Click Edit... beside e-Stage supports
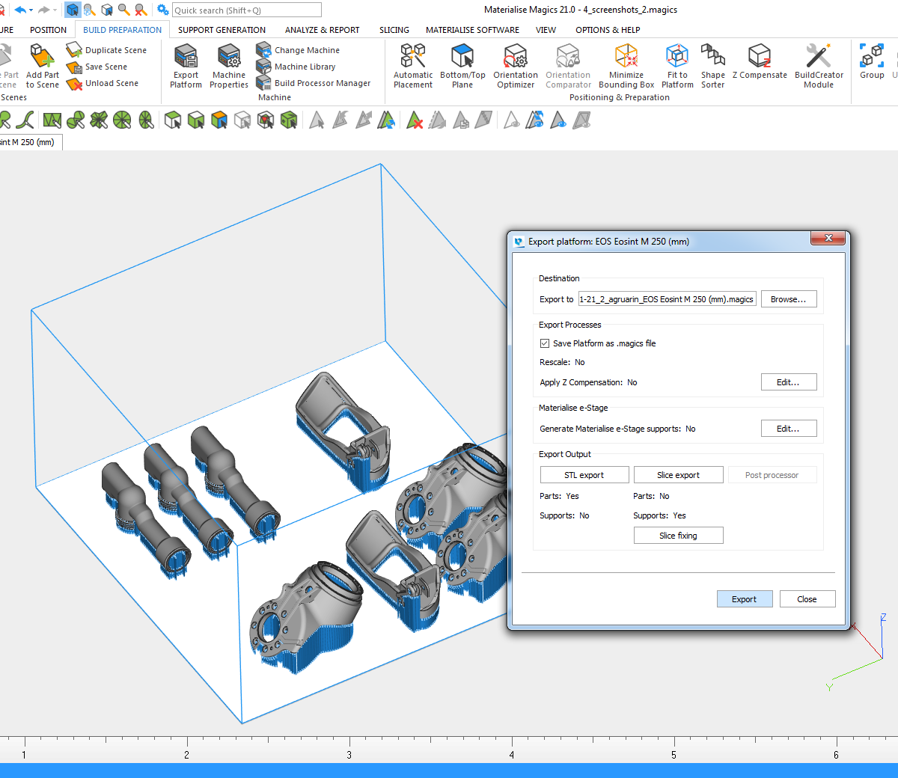The width and height of the screenshot is (898, 778). [789, 429]
